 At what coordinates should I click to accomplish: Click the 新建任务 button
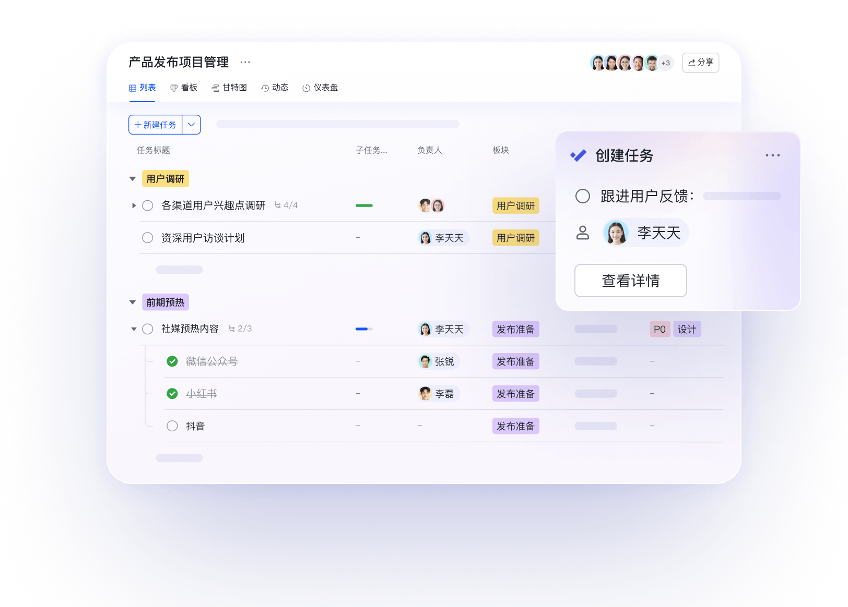pos(156,125)
